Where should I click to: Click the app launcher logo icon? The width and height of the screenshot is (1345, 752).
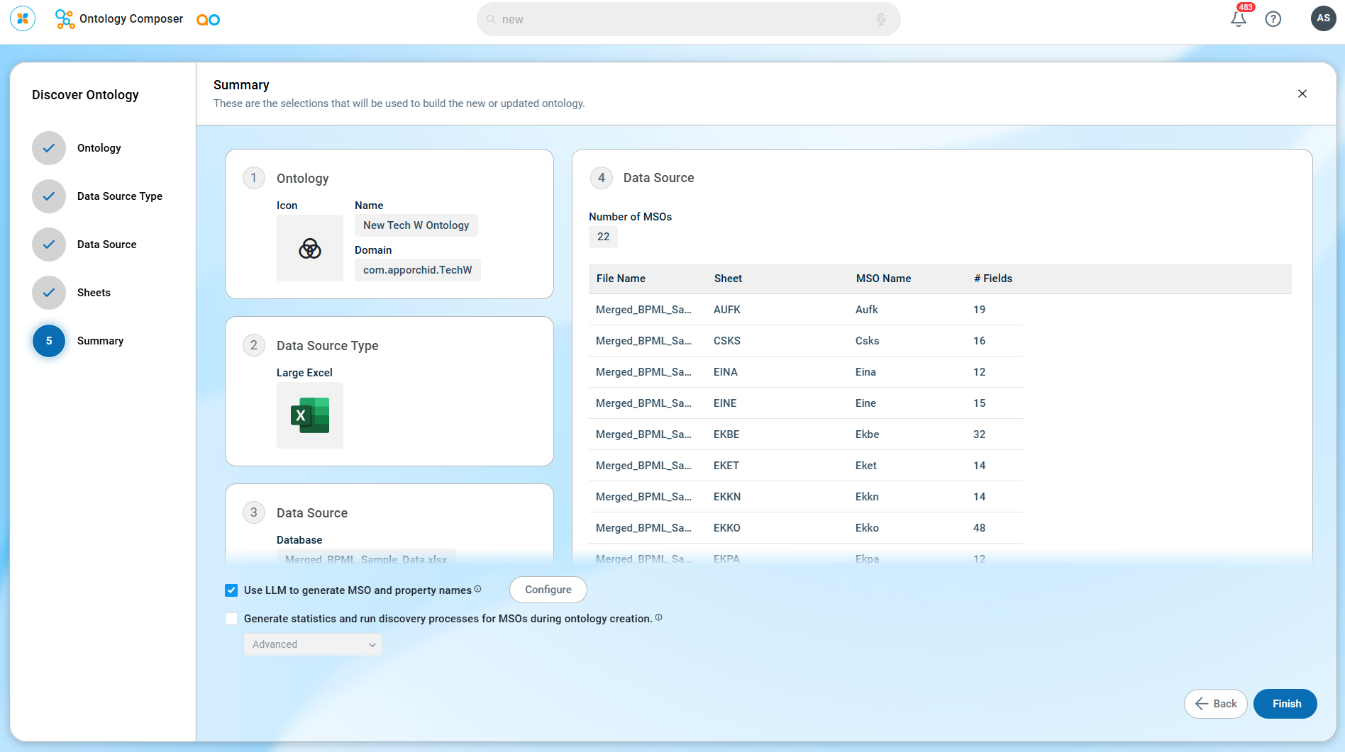[x=23, y=18]
